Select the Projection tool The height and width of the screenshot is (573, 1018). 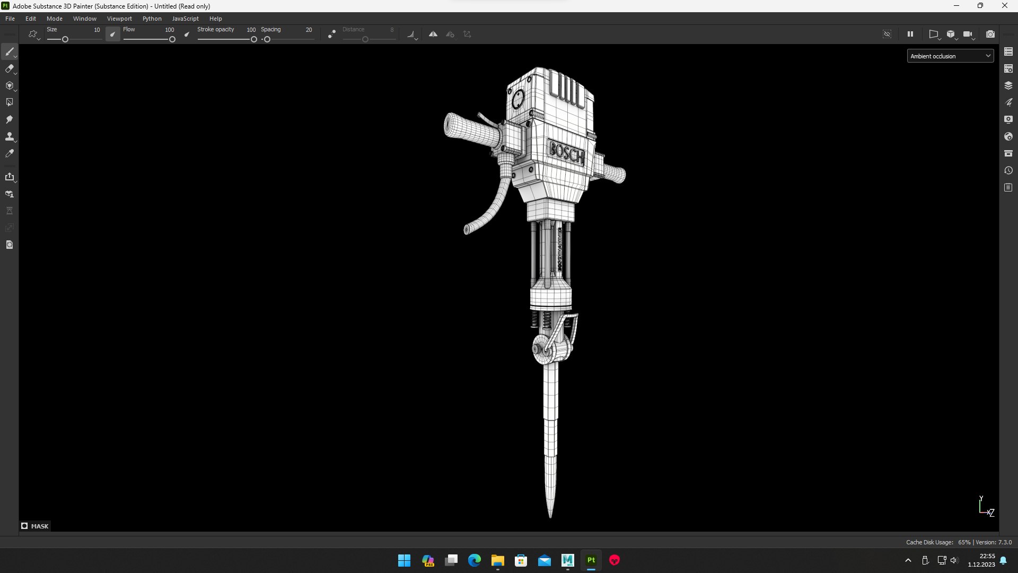[10, 85]
